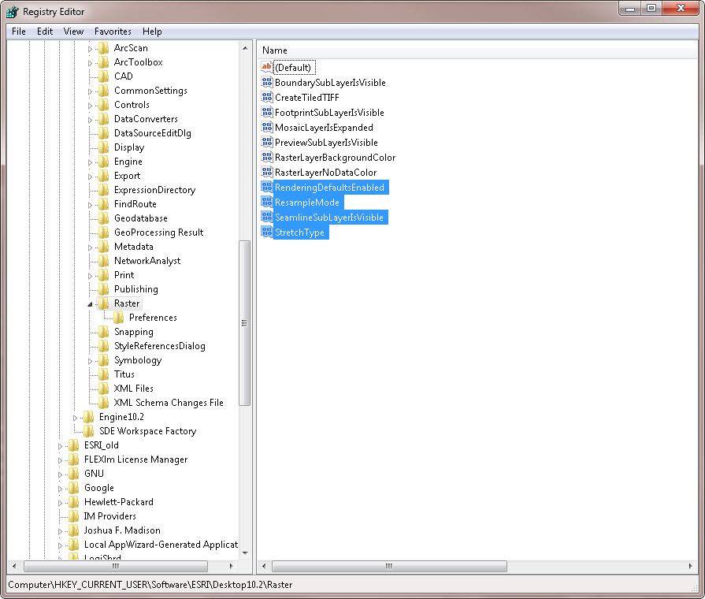Expand the DataConverters key
Image resolution: width=705 pixels, height=599 pixels.
[x=90, y=120]
